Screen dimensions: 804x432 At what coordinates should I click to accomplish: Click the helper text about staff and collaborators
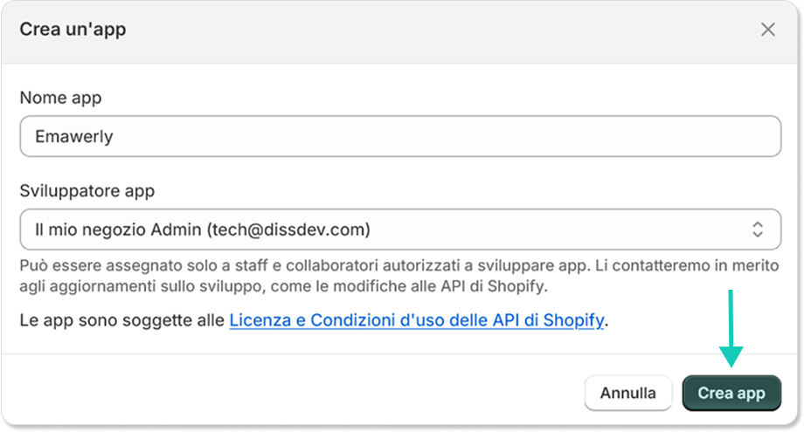[x=385, y=265]
